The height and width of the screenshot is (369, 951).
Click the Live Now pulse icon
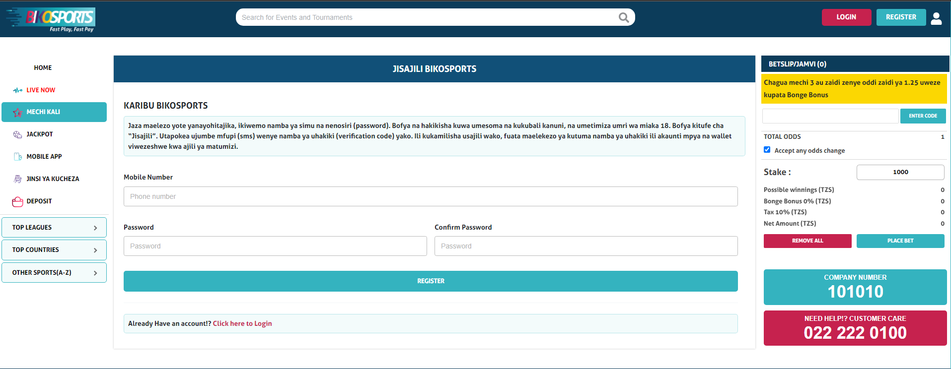(x=18, y=90)
